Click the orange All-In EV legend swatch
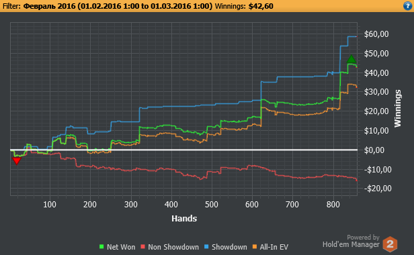Image resolution: width=414 pixels, height=255 pixels. (x=255, y=247)
